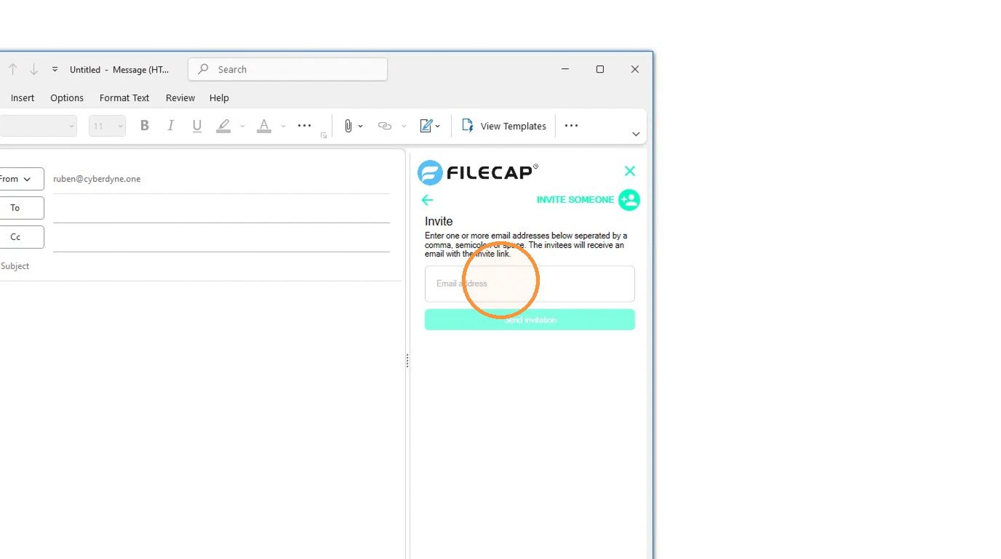Open ribbon overflow menu after View Templates

[x=571, y=126]
